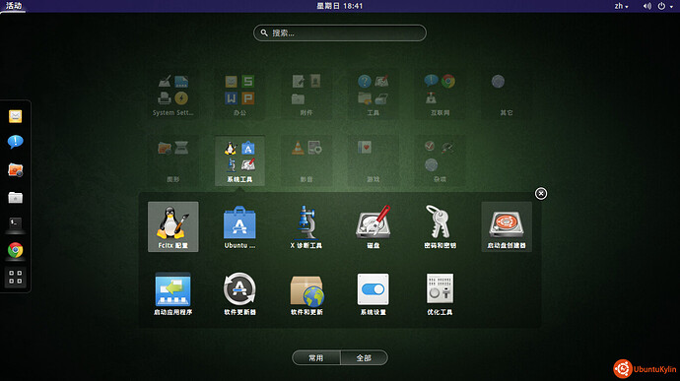The image size is (680, 381).
Task: Open the 工具 utilities folder
Action: pos(373,95)
